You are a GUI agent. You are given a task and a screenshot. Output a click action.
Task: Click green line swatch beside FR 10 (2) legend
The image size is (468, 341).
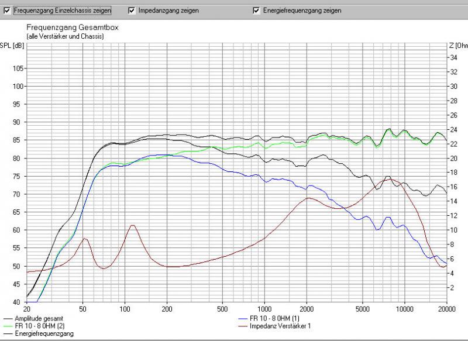pos(8,326)
